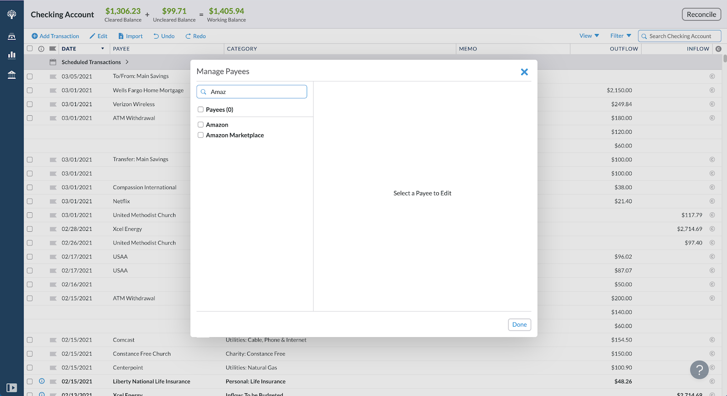Open Reports bar chart icon in sidebar

[x=12, y=55]
